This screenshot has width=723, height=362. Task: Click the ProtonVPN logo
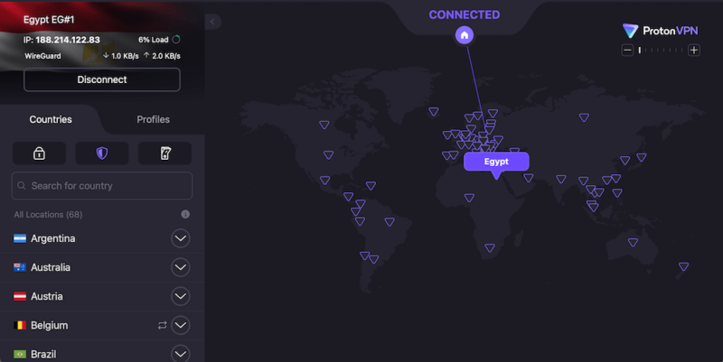coord(661,31)
